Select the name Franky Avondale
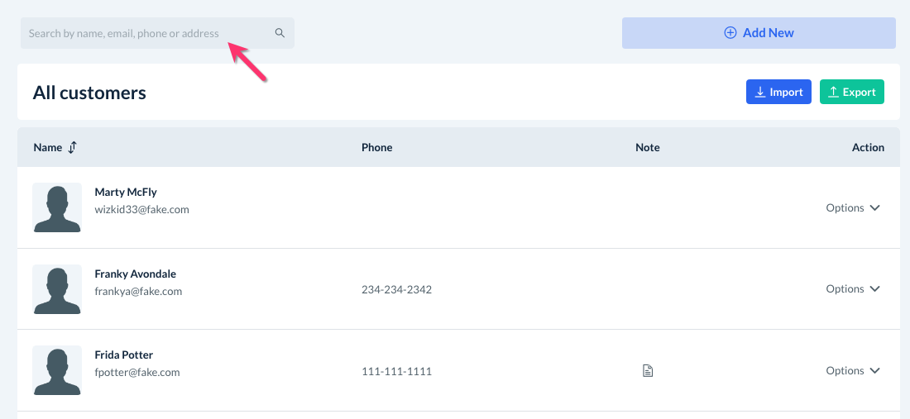Image resolution: width=910 pixels, height=419 pixels. (x=135, y=274)
